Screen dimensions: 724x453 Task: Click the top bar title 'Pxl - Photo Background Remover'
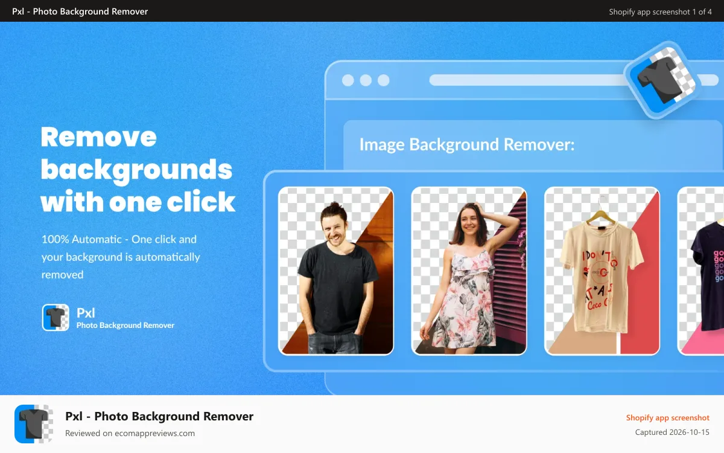pyautogui.click(x=80, y=11)
